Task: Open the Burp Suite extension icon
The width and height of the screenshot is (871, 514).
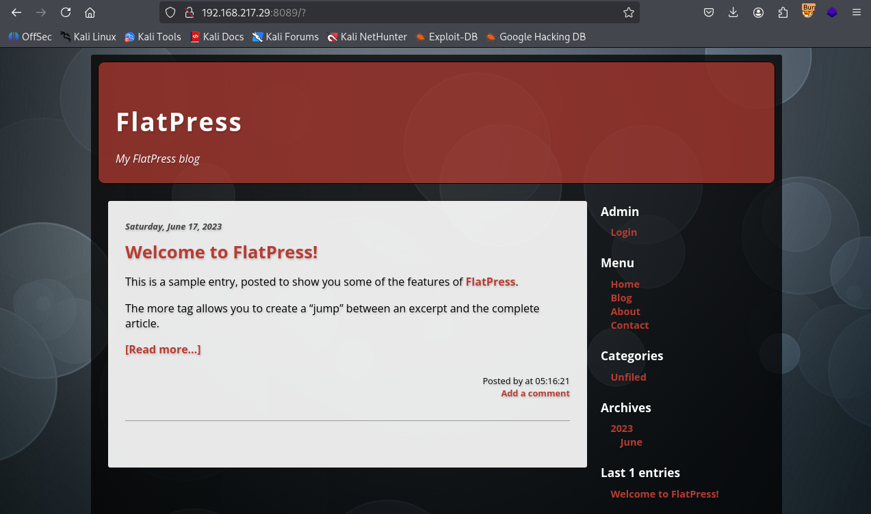Action: [x=808, y=12]
